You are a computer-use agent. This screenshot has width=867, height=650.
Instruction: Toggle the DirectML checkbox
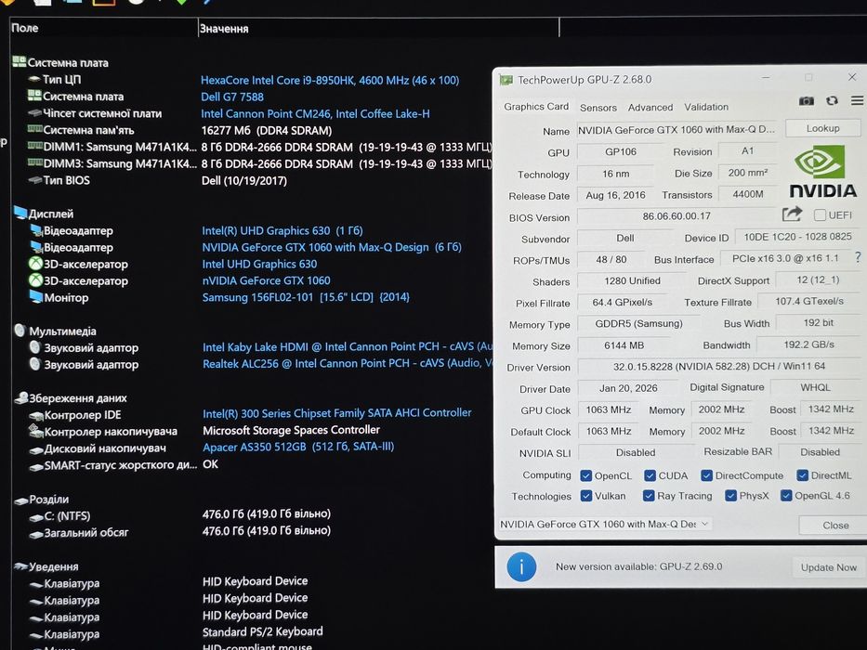802,475
